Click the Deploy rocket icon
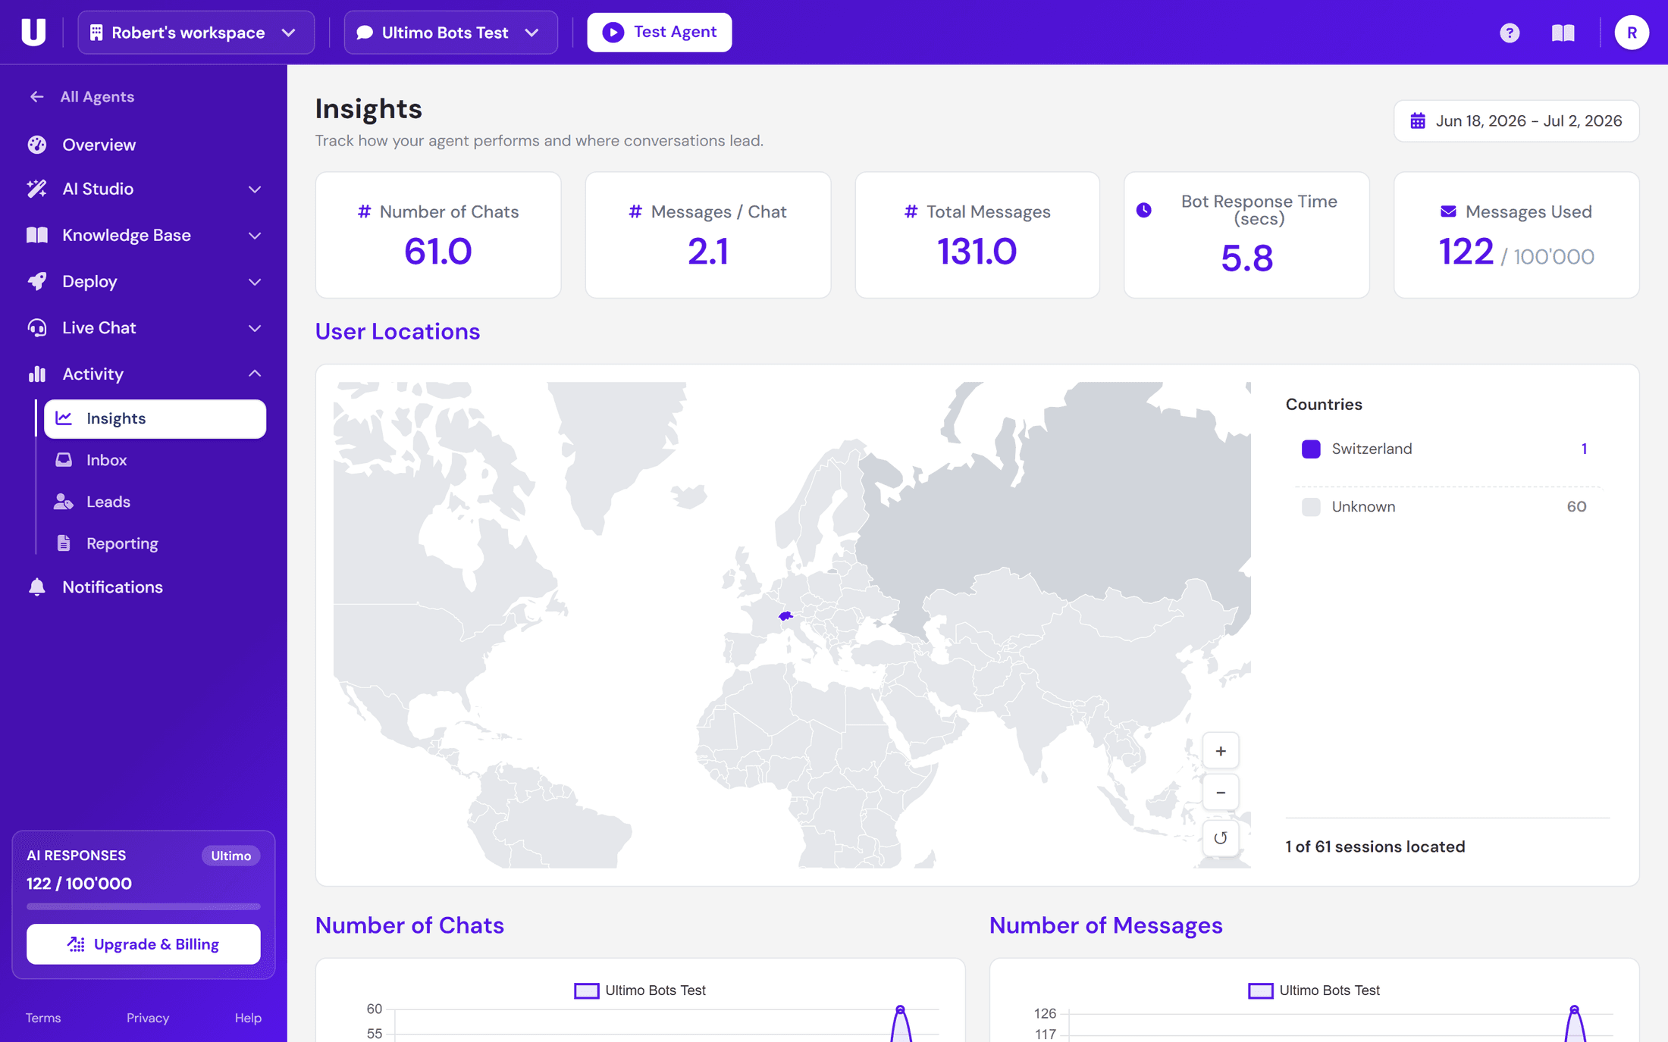The image size is (1668, 1042). click(37, 281)
